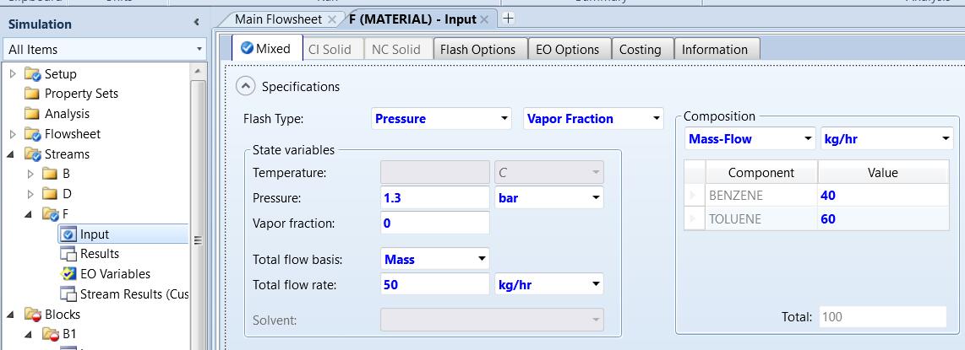The height and width of the screenshot is (350, 965).
Task: Switch to the Flash Options tab
Action: point(477,50)
